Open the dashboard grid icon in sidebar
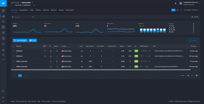The height and width of the screenshot is (104, 204). pyautogui.click(x=3, y=10)
